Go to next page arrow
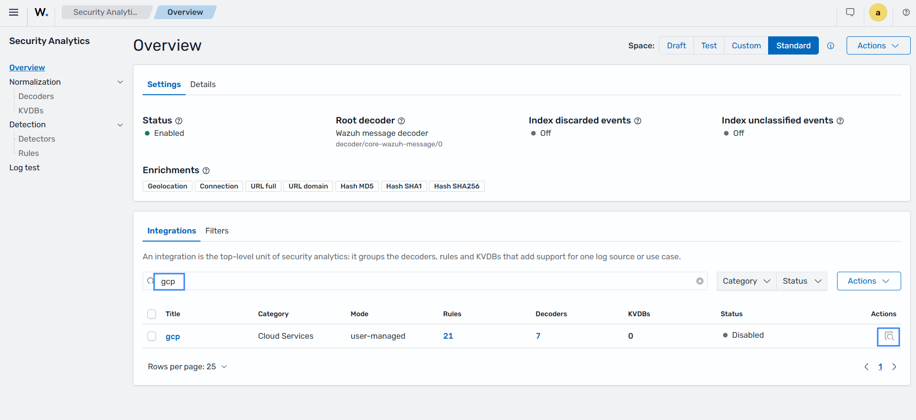The width and height of the screenshot is (916, 420). (x=894, y=367)
